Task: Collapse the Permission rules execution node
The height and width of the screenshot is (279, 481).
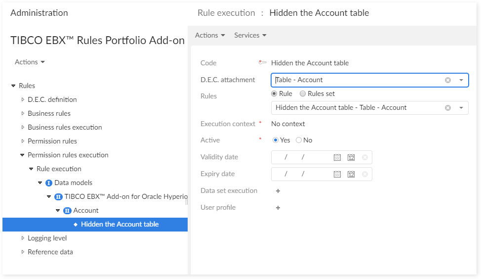Action: pyautogui.click(x=22, y=155)
